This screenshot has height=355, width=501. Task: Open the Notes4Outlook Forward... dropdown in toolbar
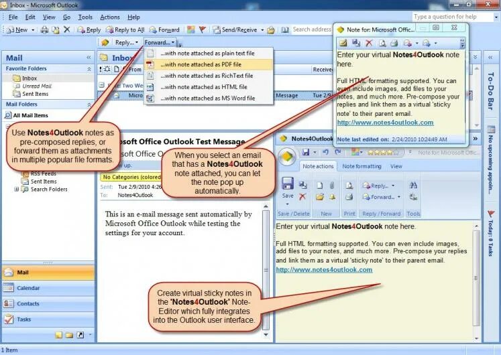[x=160, y=42]
